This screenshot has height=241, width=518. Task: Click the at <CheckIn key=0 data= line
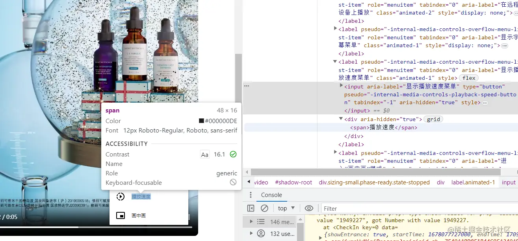click(x=361, y=227)
